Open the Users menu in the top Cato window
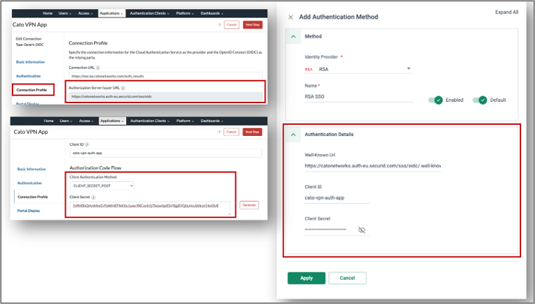This screenshot has height=304, width=535. [65, 13]
